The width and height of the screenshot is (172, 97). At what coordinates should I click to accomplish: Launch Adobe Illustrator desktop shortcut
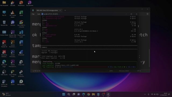13,44
